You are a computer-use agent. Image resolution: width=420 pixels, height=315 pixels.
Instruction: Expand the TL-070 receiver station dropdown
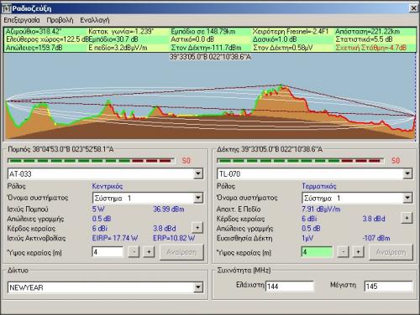click(x=407, y=173)
